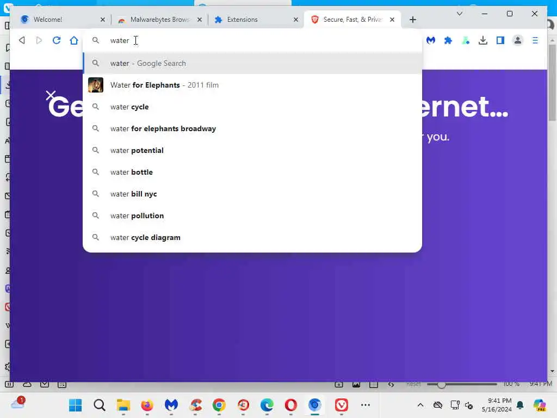This screenshot has width=557, height=418.
Task: Open the tab search chevron in title bar
Action: tap(459, 14)
